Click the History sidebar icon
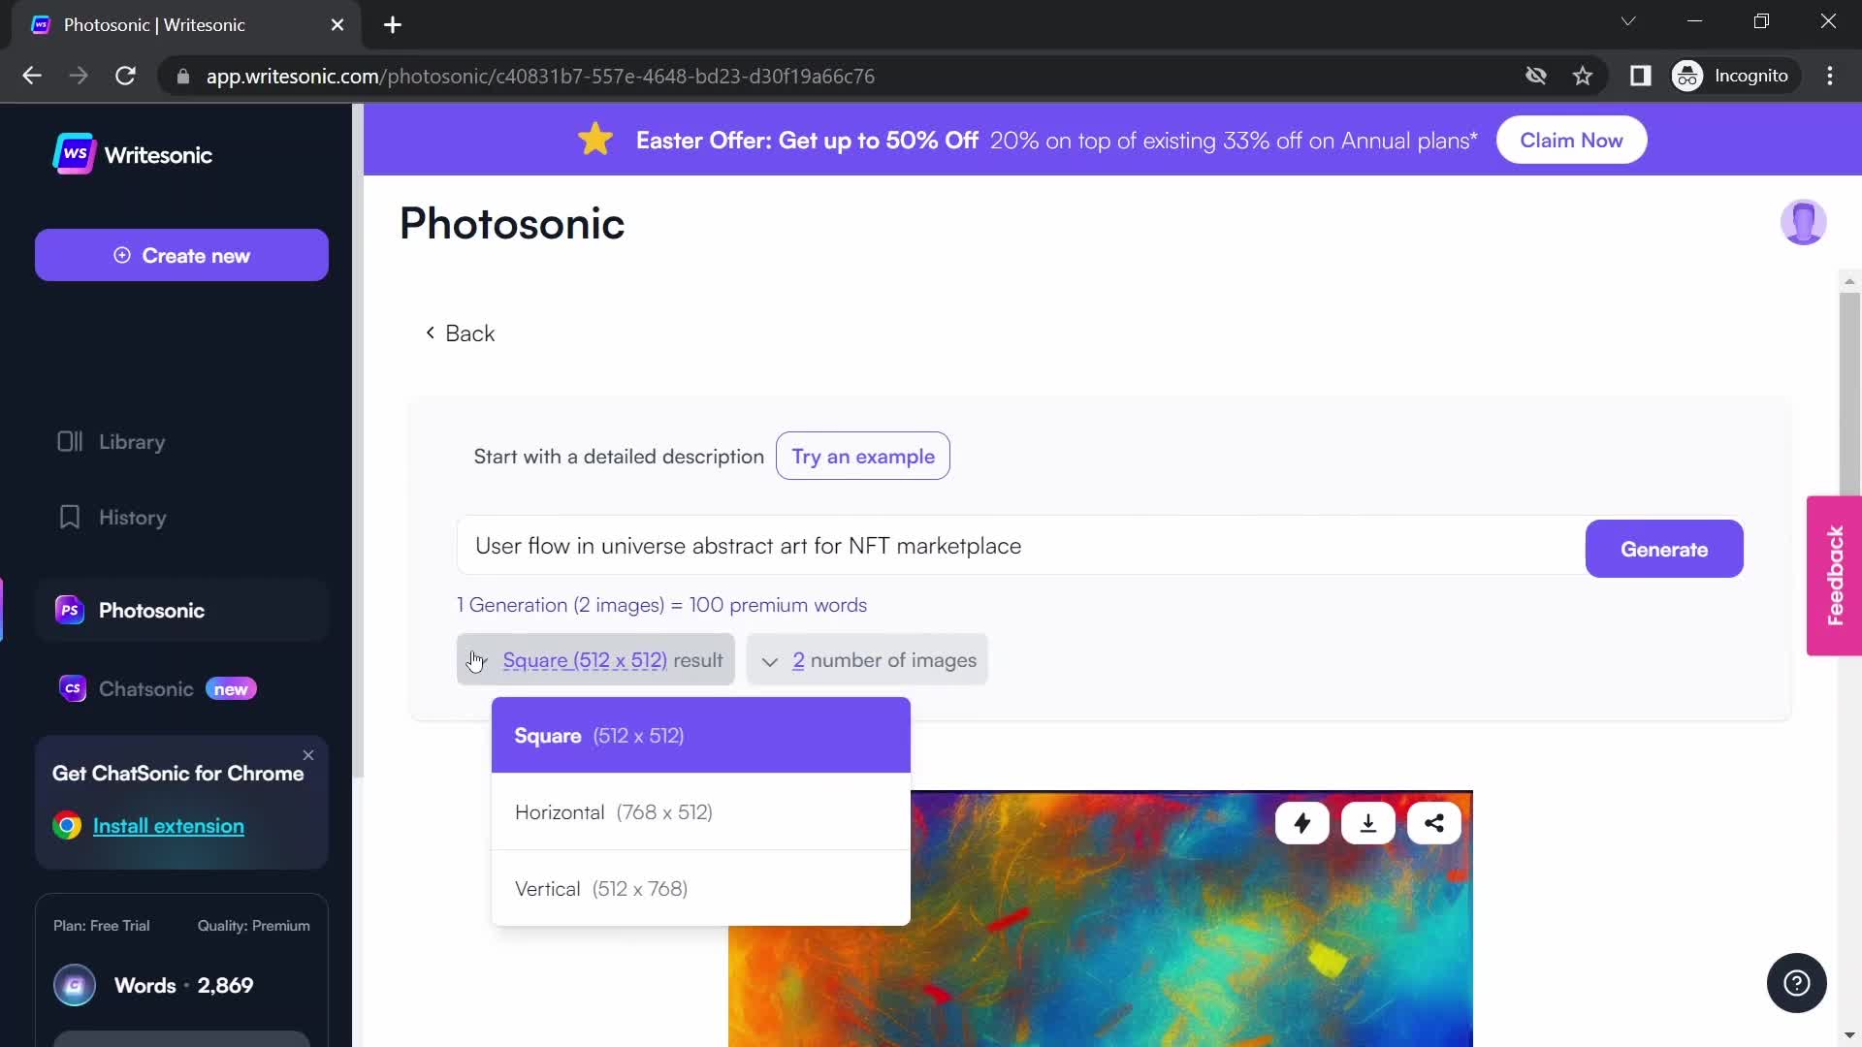The image size is (1862, 1047). tap(69, 518)
